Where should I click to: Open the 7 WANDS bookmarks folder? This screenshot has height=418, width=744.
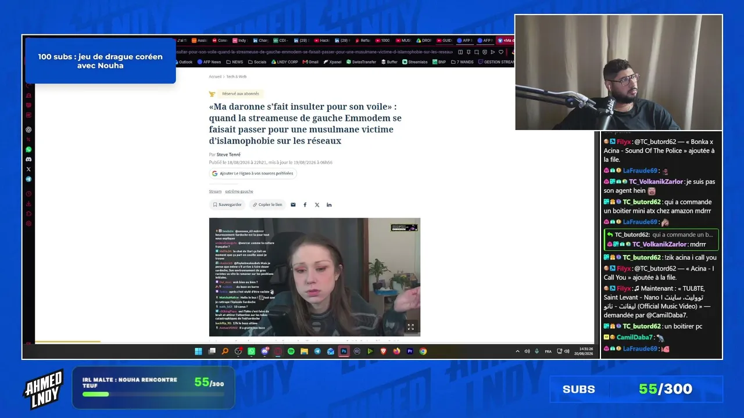tap(462, 62)
